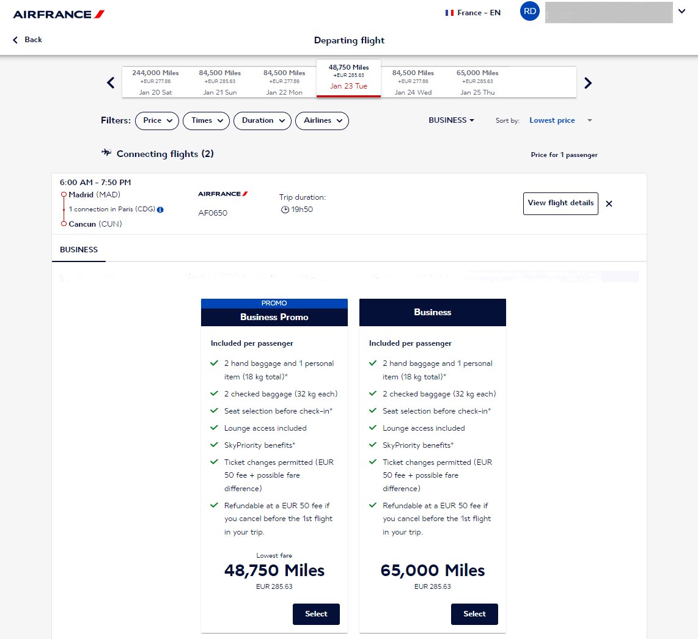Click the Business fare card header
698x639 pixels.
[433, 312]
